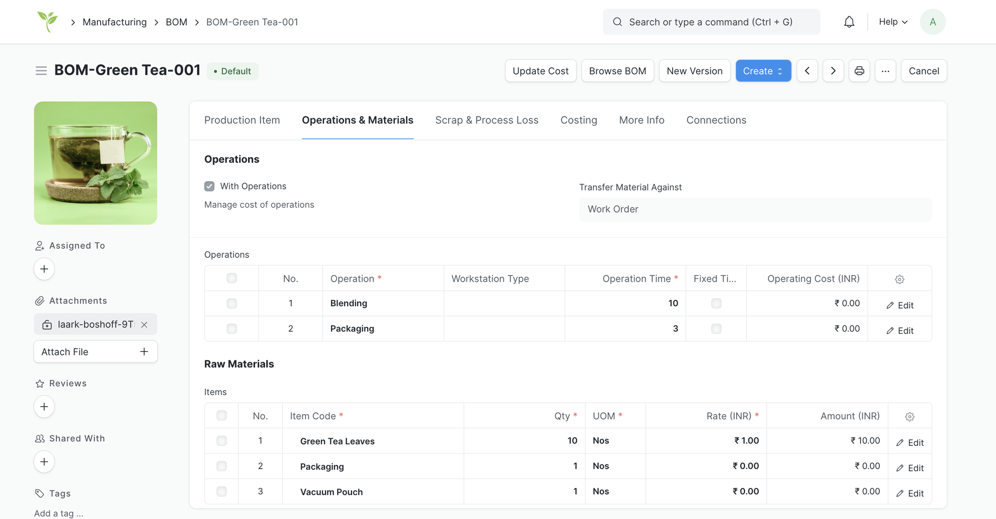
Task: Switch to Production Item tab
Action: 242,120
